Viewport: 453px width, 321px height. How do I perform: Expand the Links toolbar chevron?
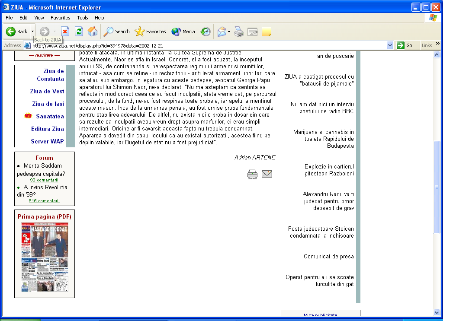[438, 44]
